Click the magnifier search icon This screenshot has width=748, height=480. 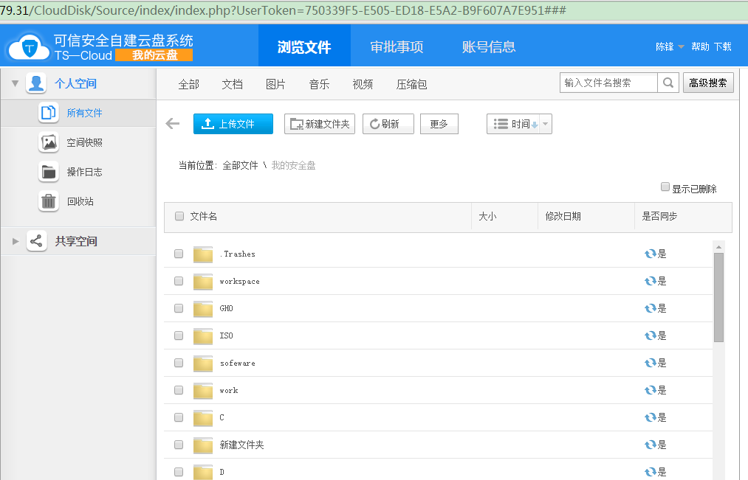coord(668,83)
